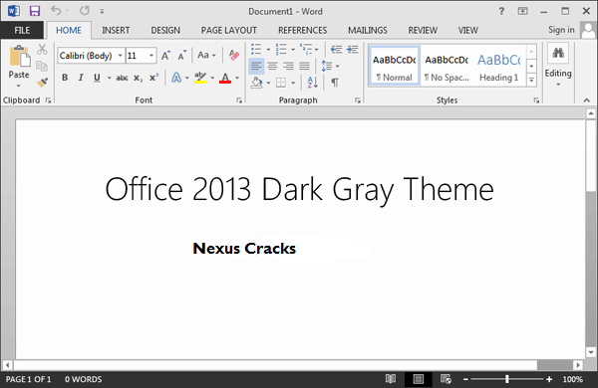Open Customize Quick Access Toolbar arrow
This screenshot has height=388, width=598.
[102, 11]
